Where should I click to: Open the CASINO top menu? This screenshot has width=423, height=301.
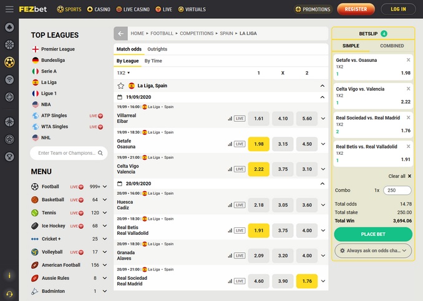coord(99,9)
